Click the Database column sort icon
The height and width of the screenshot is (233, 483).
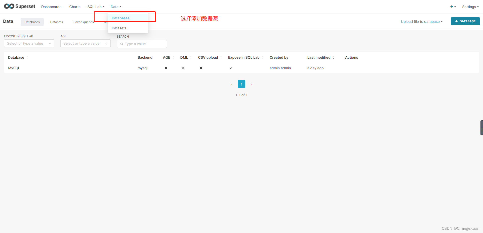[x=27, y=57]
